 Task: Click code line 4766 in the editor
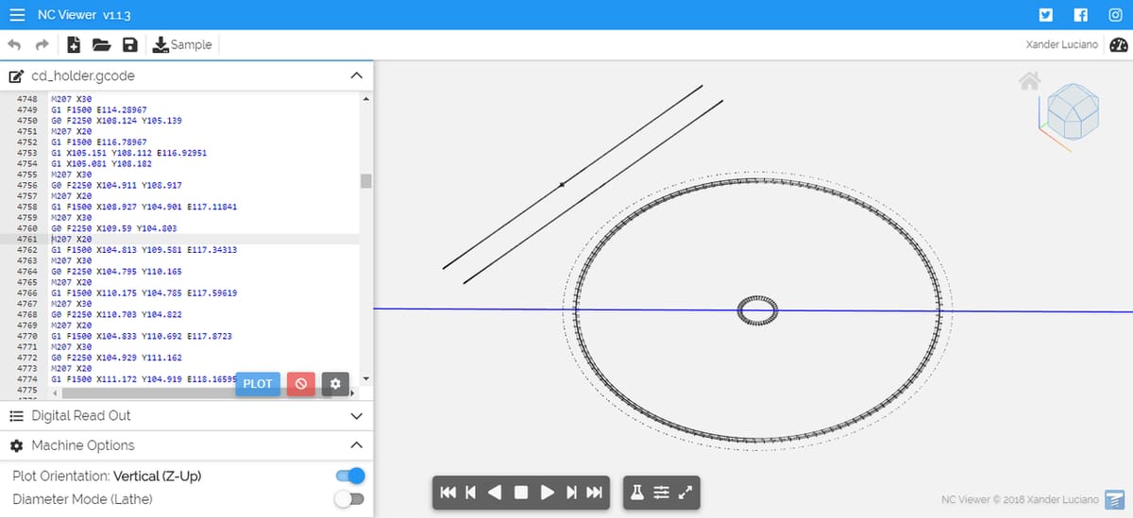point(144,293)
